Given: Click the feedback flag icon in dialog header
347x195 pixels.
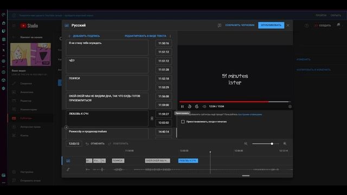Looking at the screenshot, I should click(x=219, y=25).
